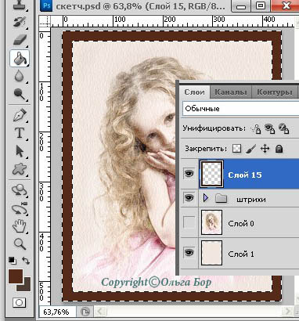
Task: Hide layer Слой 1
Action: tap(189, 253)
